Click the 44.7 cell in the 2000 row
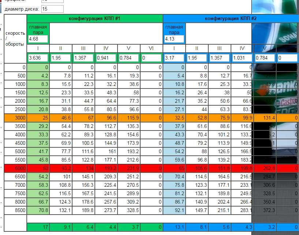The height and width of the screenshot is (235, 299). point(83,101)
